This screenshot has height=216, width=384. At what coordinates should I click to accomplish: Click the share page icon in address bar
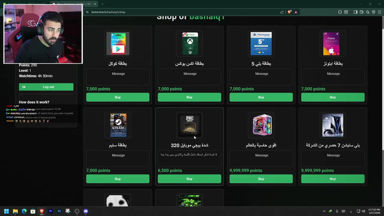tap(282, 12)
